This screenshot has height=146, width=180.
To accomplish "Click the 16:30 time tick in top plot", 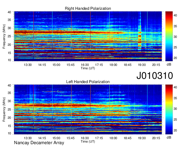I will pos(85,65).
